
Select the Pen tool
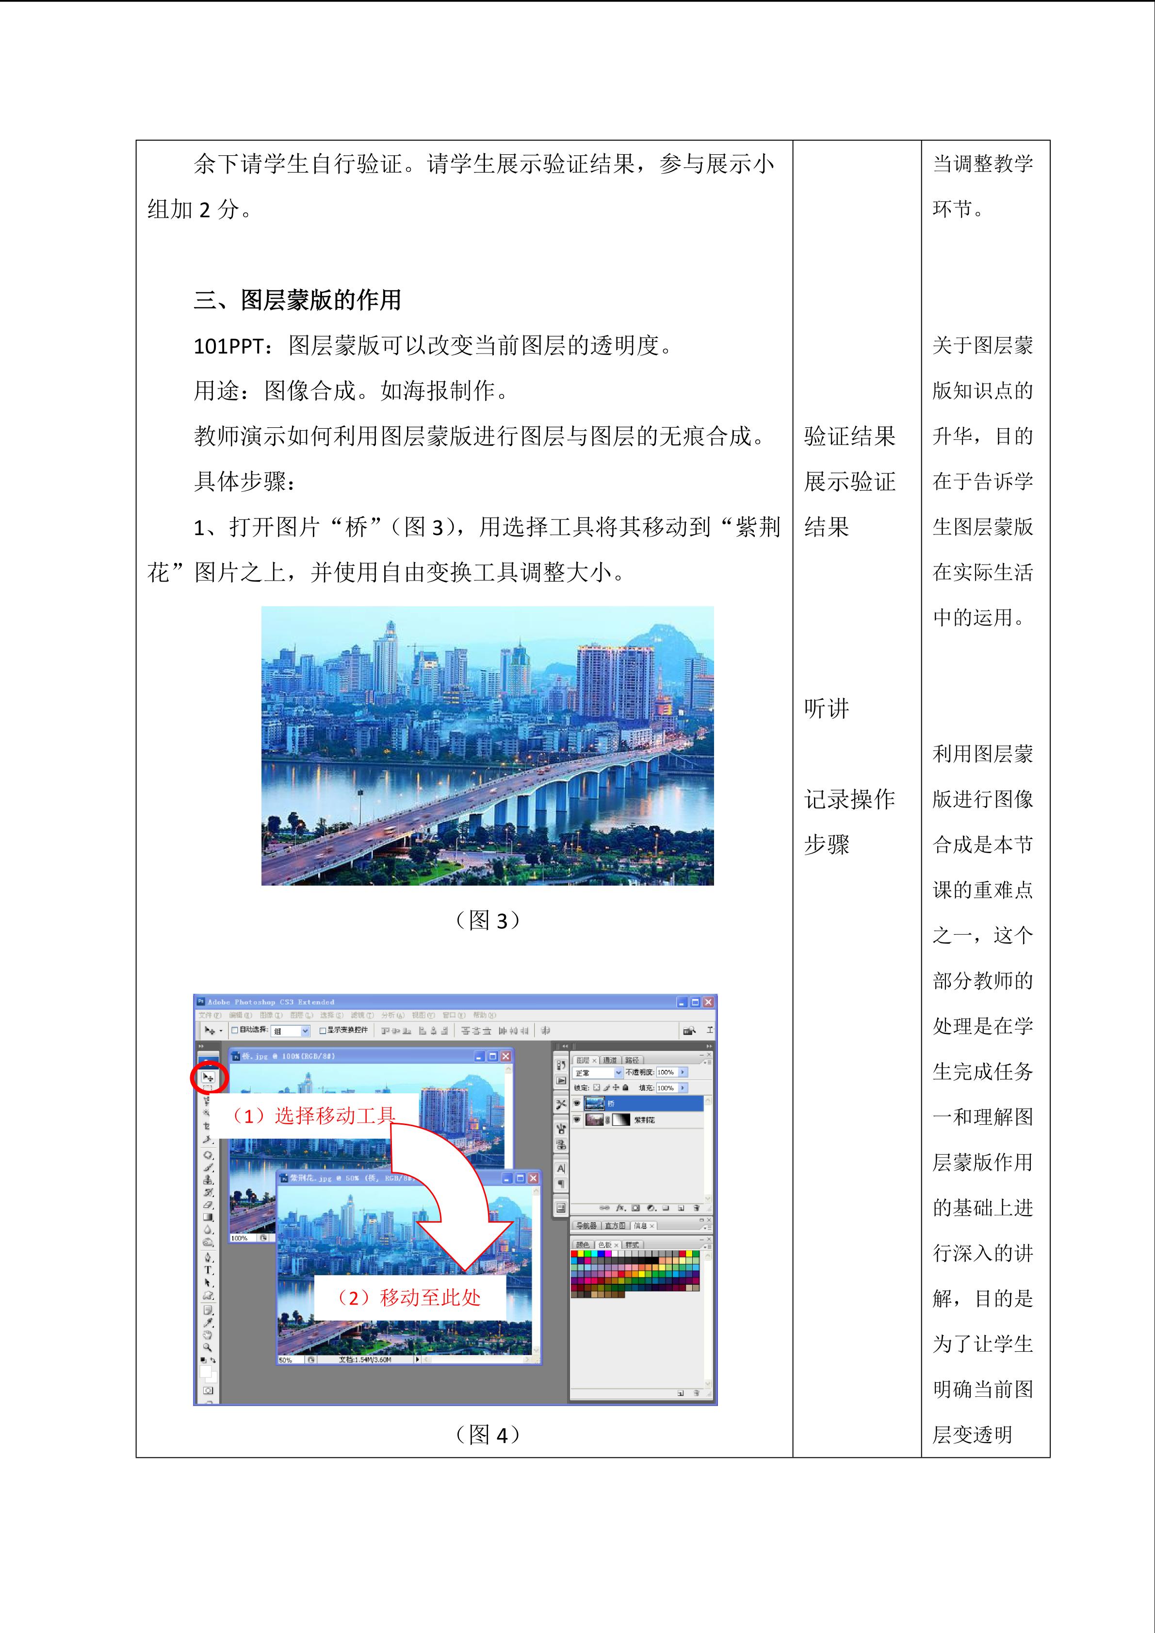[x=209, y=1258]
